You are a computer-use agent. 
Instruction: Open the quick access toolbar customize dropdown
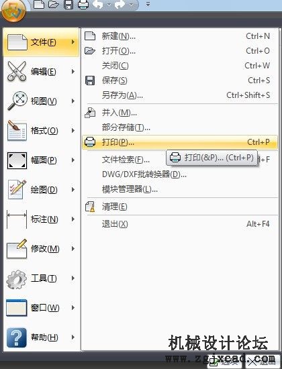tap(148, 4)
